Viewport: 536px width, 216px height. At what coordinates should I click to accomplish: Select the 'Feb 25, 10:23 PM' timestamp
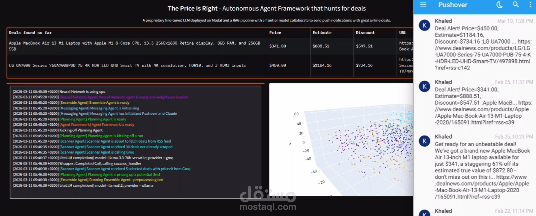(514, 137)
